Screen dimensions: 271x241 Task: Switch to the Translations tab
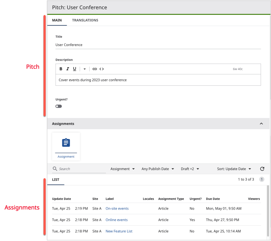[85, 20]
